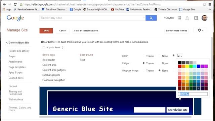Screen dimensions: 215x121
Task: Open the notifications bell icon
Action: tap(187, 18)
